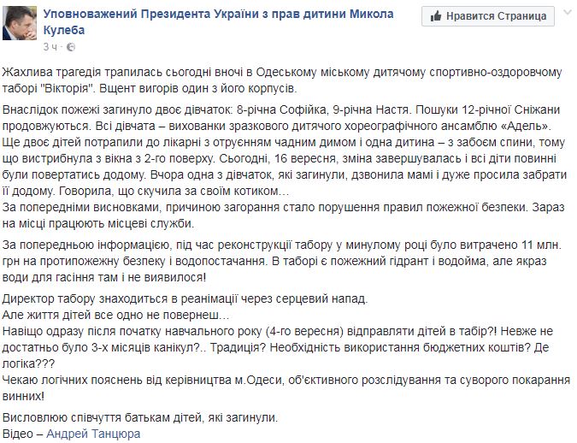Click the Нравится Страница button
Screen dimensions: 577x443
coord(488,16)
